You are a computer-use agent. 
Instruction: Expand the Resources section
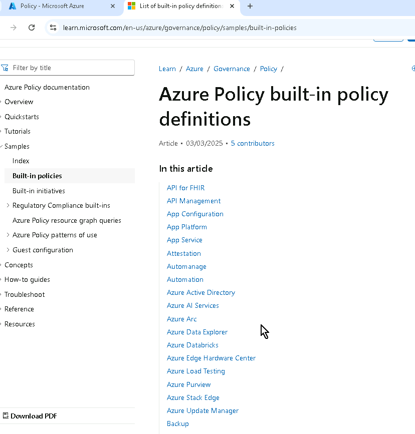coord(20,324)
